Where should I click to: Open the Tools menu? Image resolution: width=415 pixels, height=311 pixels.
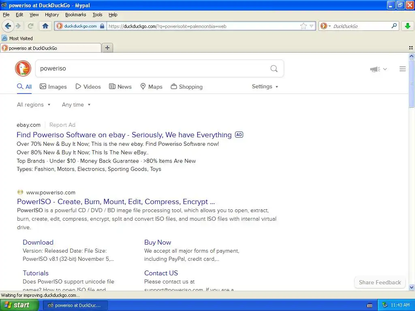pos(97,15)
